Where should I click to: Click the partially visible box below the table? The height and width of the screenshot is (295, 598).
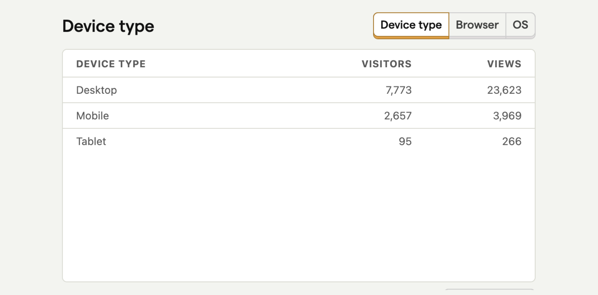[489, 290]
